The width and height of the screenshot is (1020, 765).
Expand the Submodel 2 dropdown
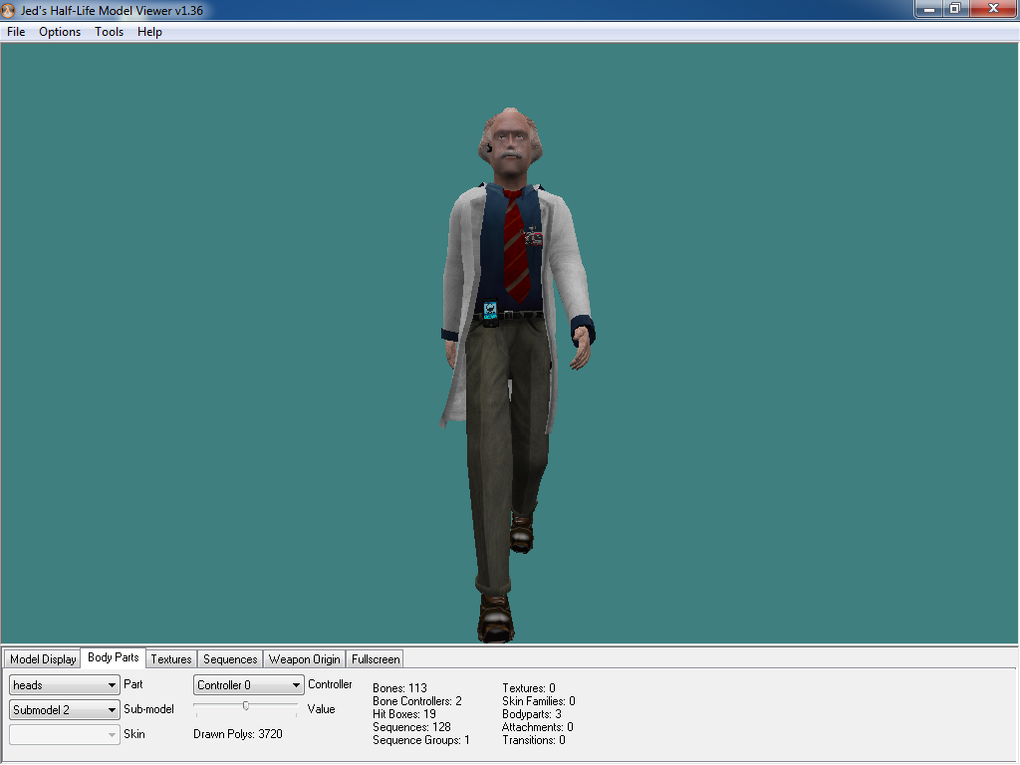click(x=65, y=709)
